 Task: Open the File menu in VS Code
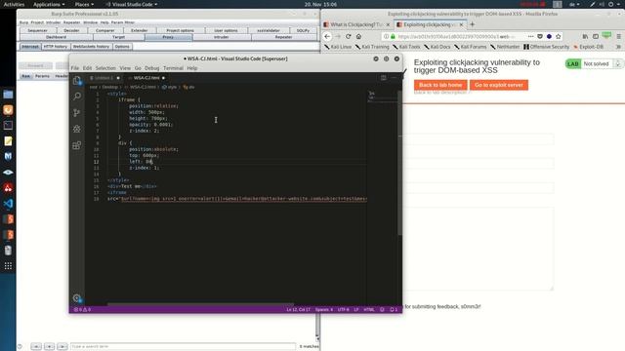pyautogui.click(x=75, y=68)
